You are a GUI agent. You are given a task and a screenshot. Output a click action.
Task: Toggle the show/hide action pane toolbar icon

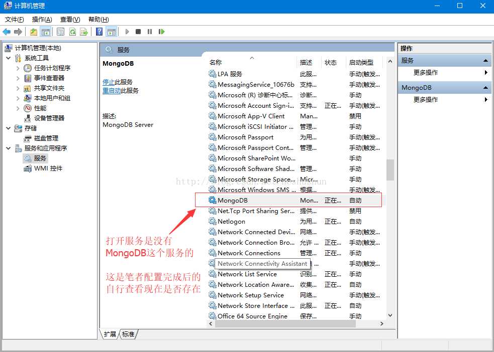click(x=111, y=32)
